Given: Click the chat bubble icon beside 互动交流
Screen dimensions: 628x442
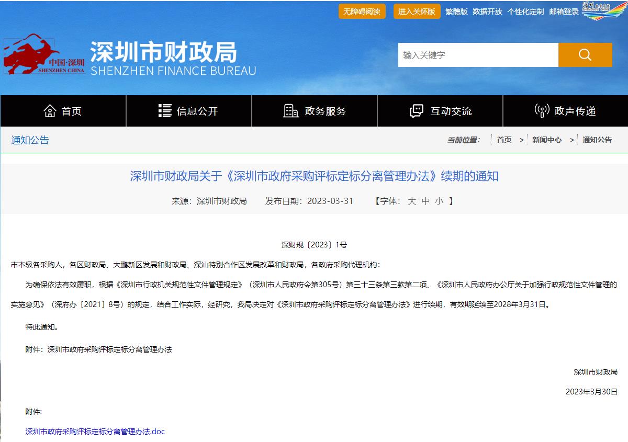Looking at the screenshot, I should pyautogui.click(x=417, y=111).
